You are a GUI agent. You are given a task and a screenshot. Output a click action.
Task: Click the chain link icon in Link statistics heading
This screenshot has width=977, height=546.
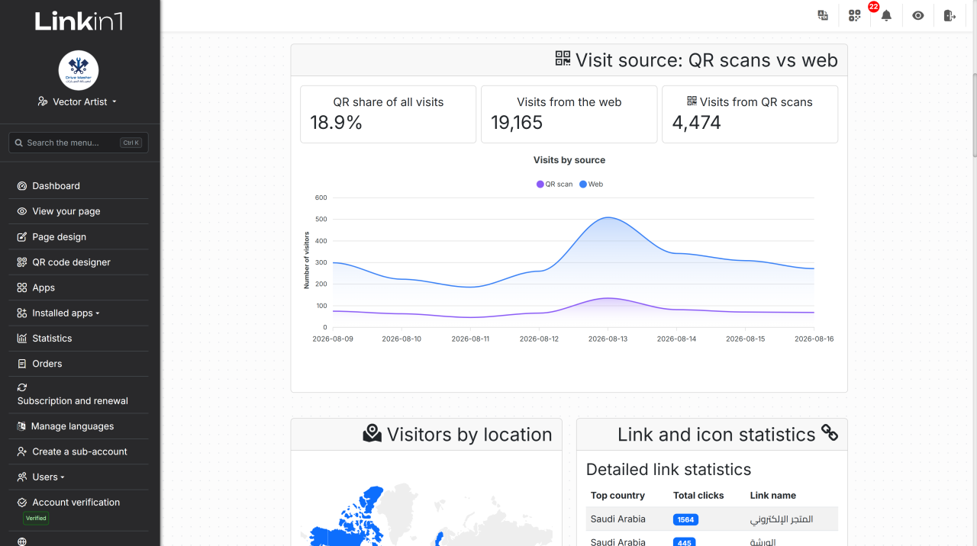tap(830, 433)
